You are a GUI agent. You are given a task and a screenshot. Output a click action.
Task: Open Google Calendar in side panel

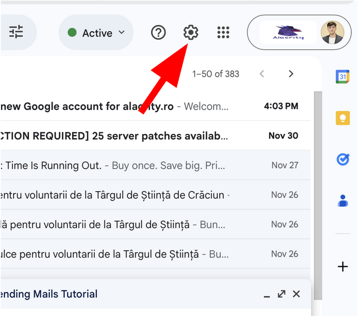[343, 77]
